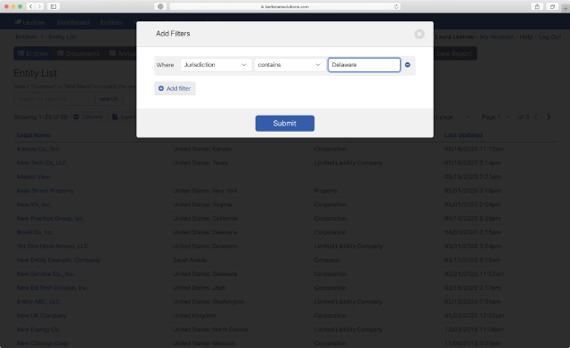Click the keyword search field

[x=54, y=99]
